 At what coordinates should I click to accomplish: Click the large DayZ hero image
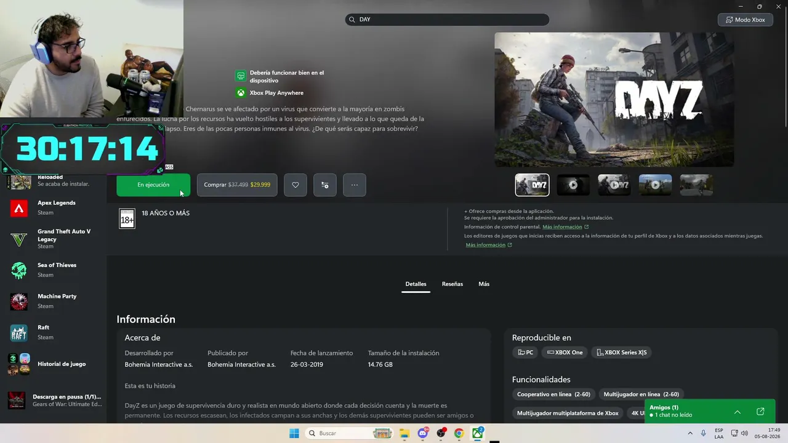[x=614, y=100]
